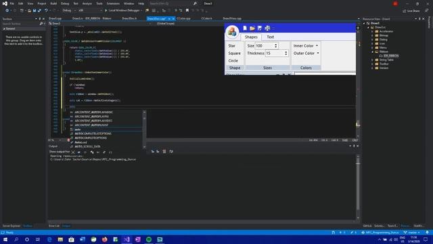Expand the Dialog folder in Resource View
This screenshot has height=244, width=433.
point(372,39)
